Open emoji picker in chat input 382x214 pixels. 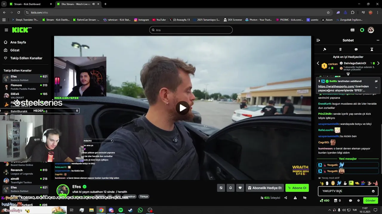373,191
